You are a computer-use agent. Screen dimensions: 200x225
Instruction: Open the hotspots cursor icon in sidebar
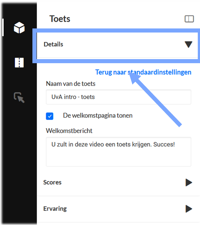click(19, 98)
